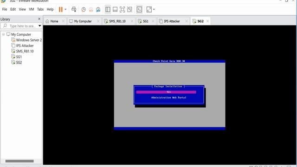Click the package installation progress bar
This screenshot has width=297, height=167.
tap(166, 92)
